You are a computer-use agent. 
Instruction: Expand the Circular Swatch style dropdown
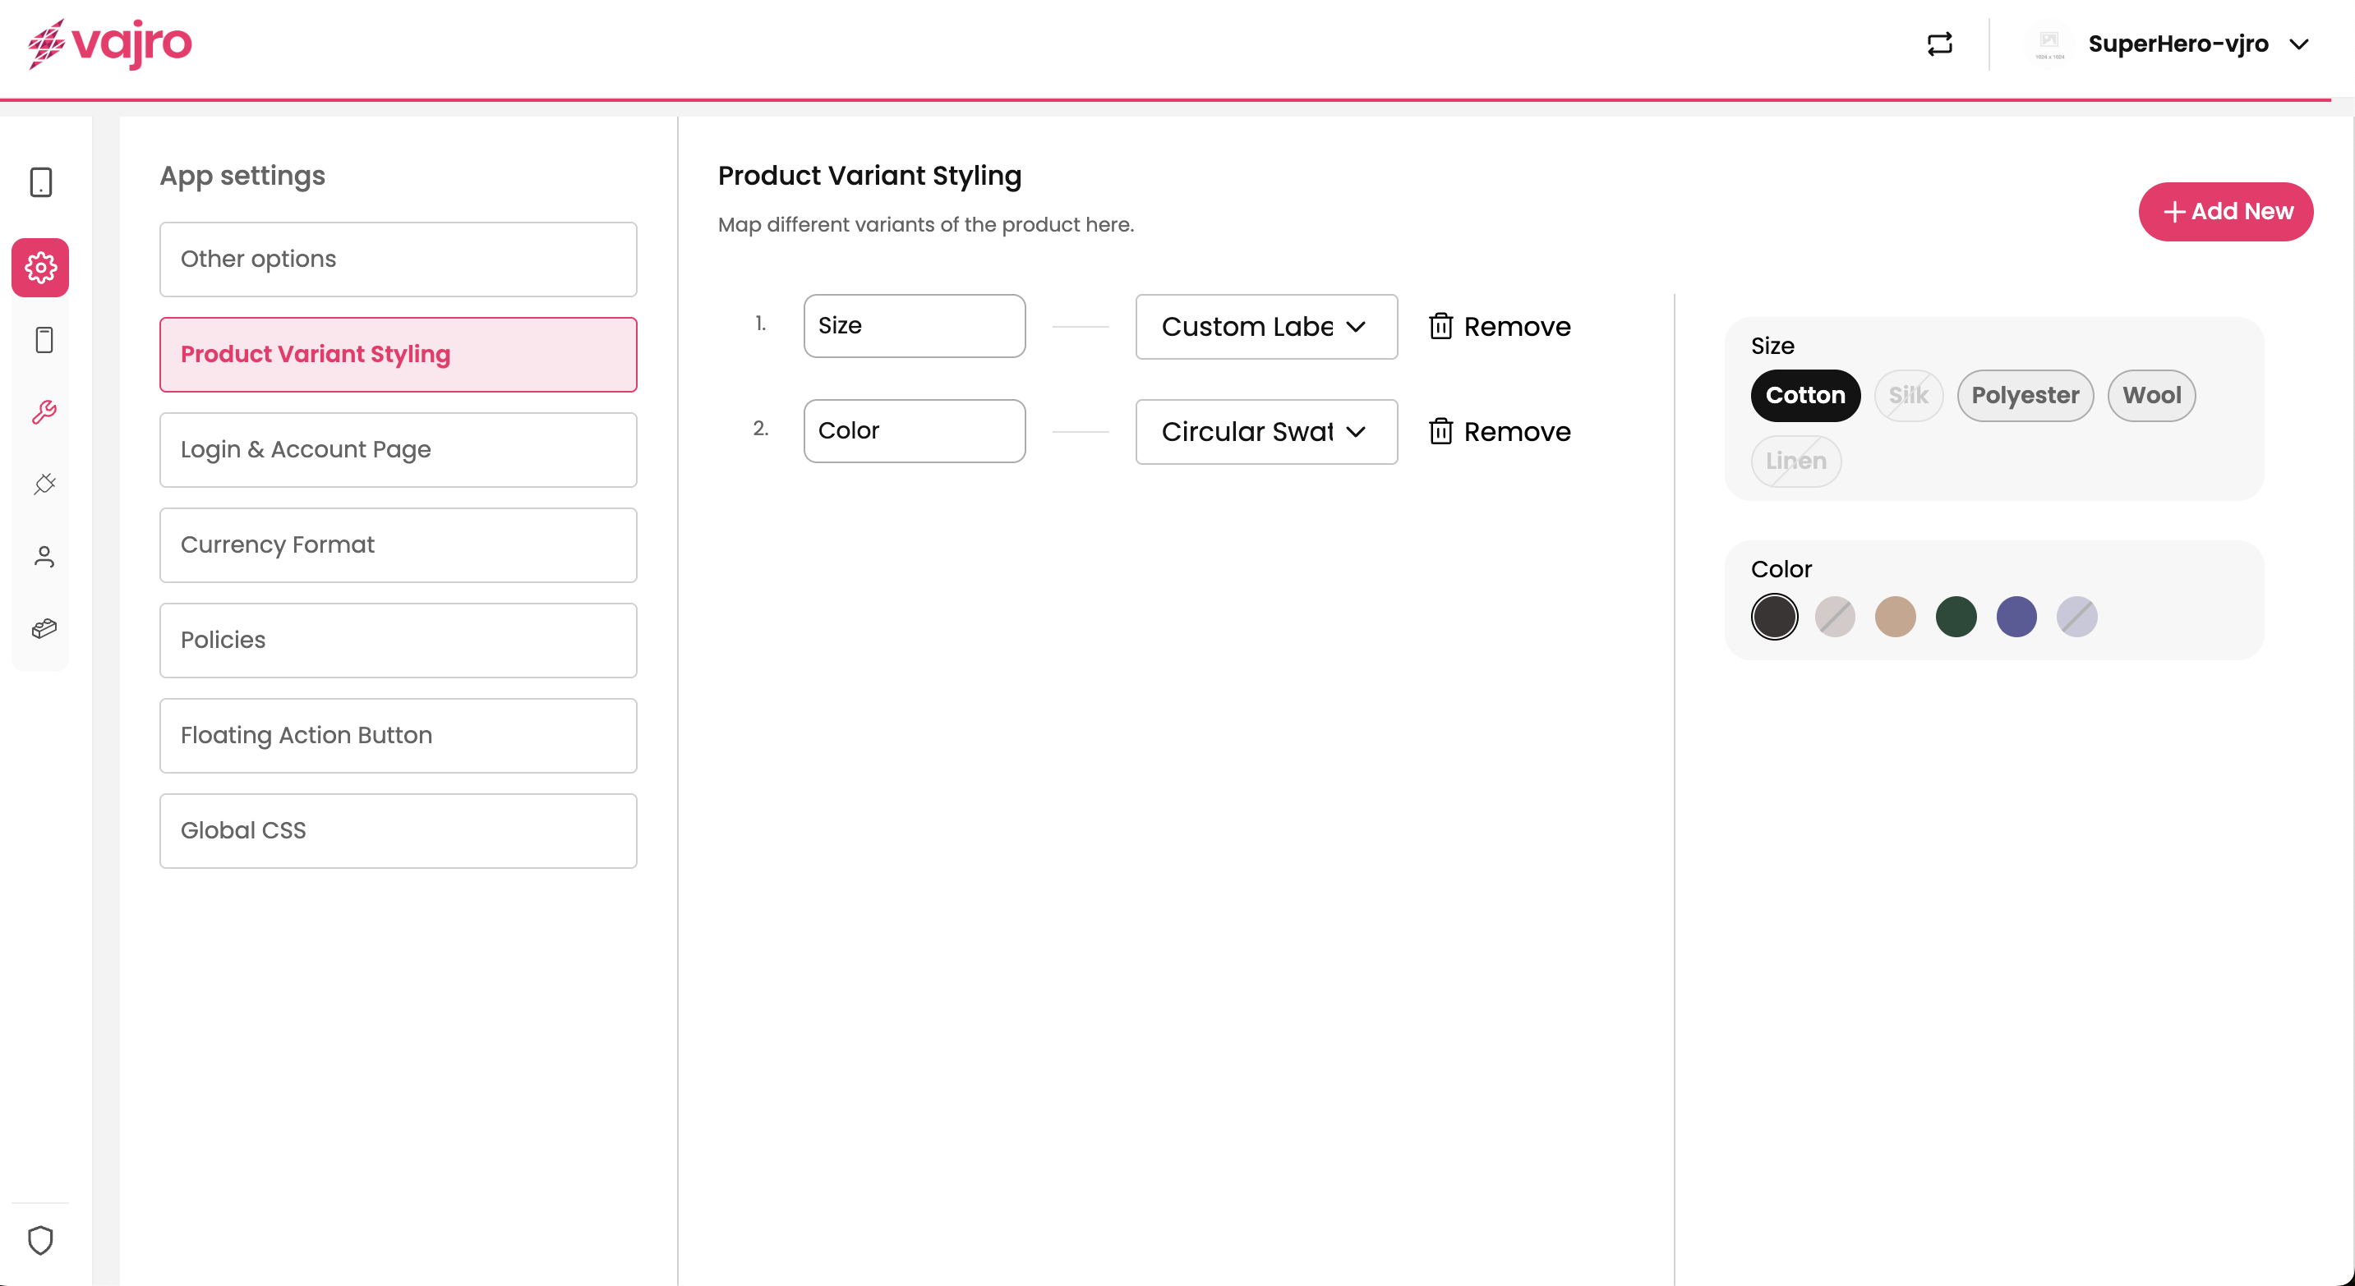point(1265,432)
